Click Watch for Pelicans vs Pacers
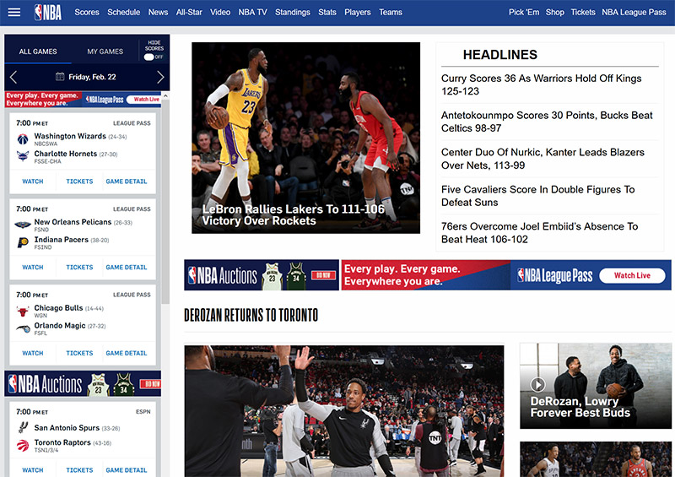 click(x=33, y=267)
